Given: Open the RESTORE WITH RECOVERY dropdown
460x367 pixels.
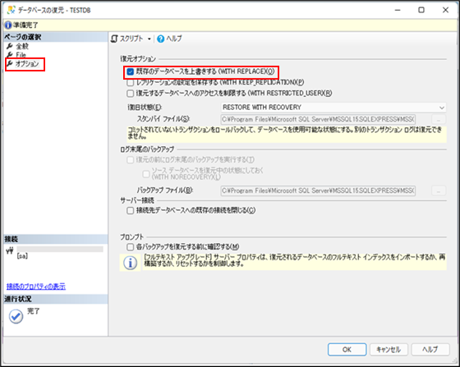Looking at the screenshot, I should 333,108.
